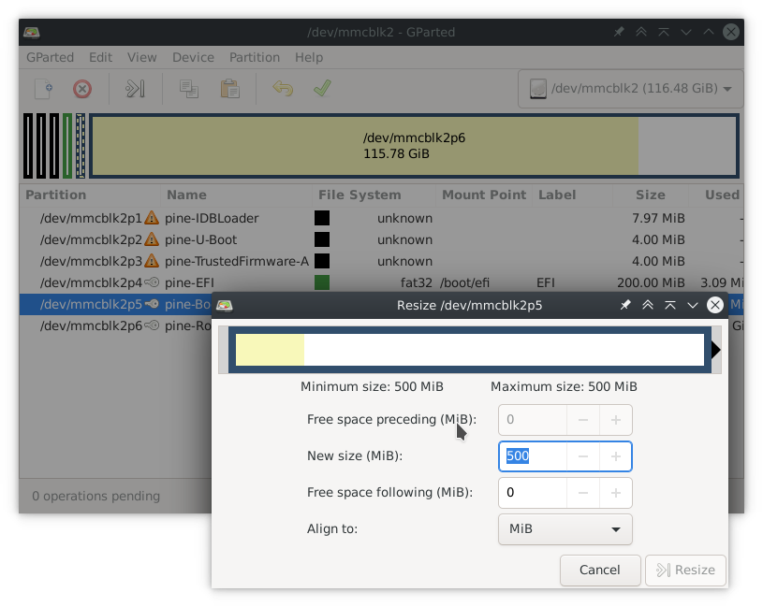The width and height of the screenshot is (763, 607).
Task: Click the copy partition toolbar icon
Action: click(189, 89)
